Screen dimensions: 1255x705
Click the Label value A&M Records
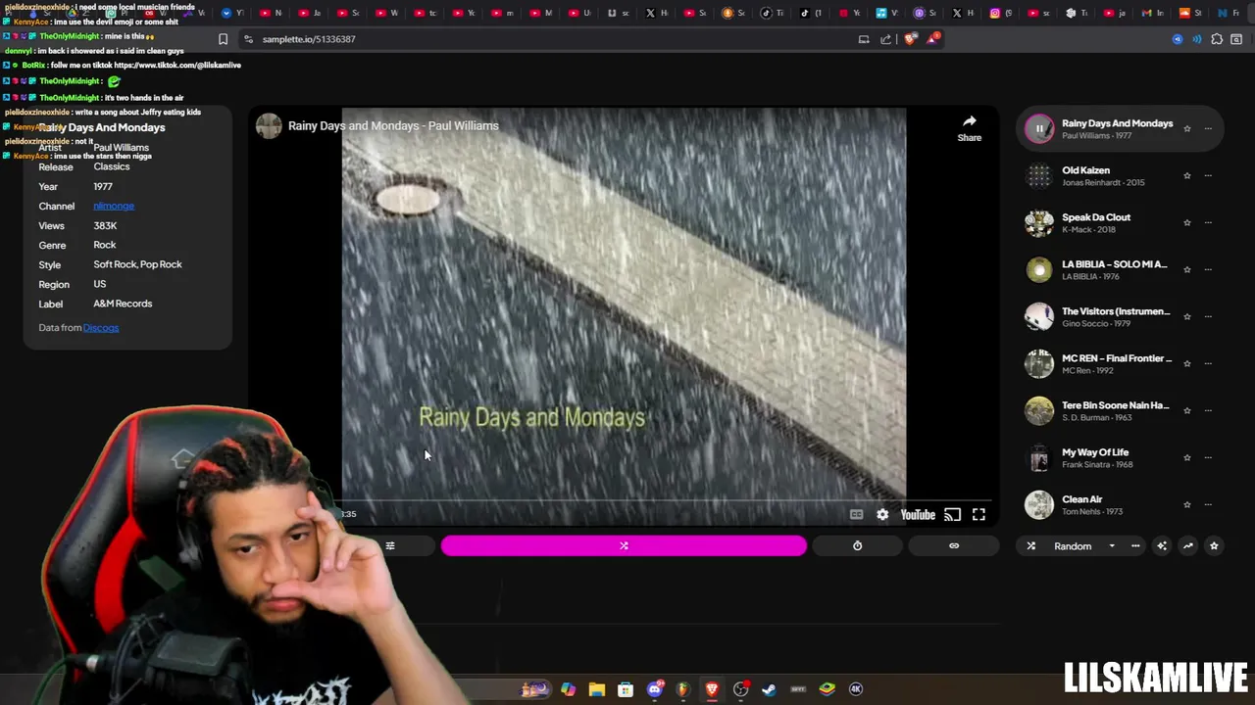point(123,304)
